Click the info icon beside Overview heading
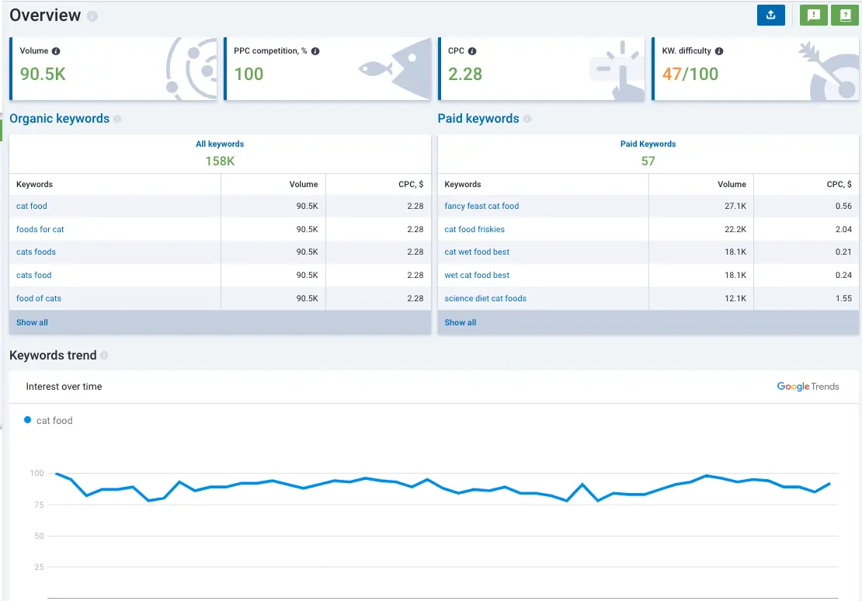 pos(92,16)
